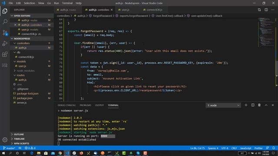
Task: Split the editor to the right
Action: [x=266, y=10]
